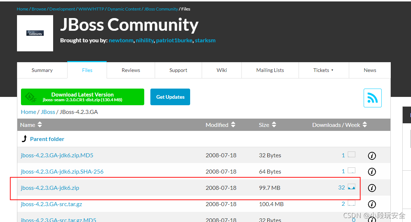411x222 pixels.
Task: Open the Mailing Lists tab
Action: (x=270, y=70)
